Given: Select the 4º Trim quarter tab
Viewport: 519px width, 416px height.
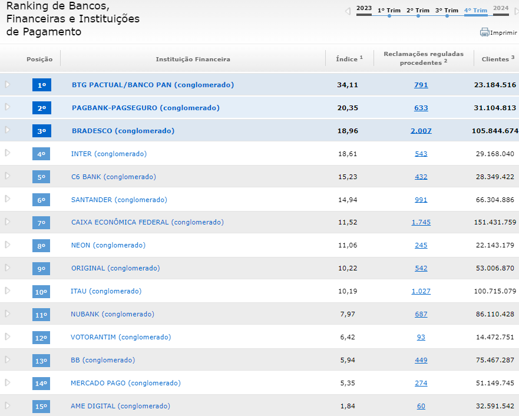Looking at the screenshot, I should (475, 11).
